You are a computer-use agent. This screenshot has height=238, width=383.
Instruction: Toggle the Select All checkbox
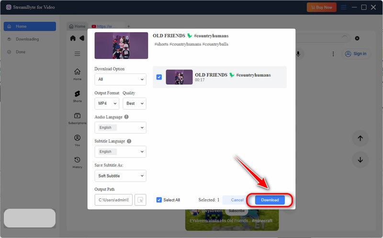(x=159, y=200)
